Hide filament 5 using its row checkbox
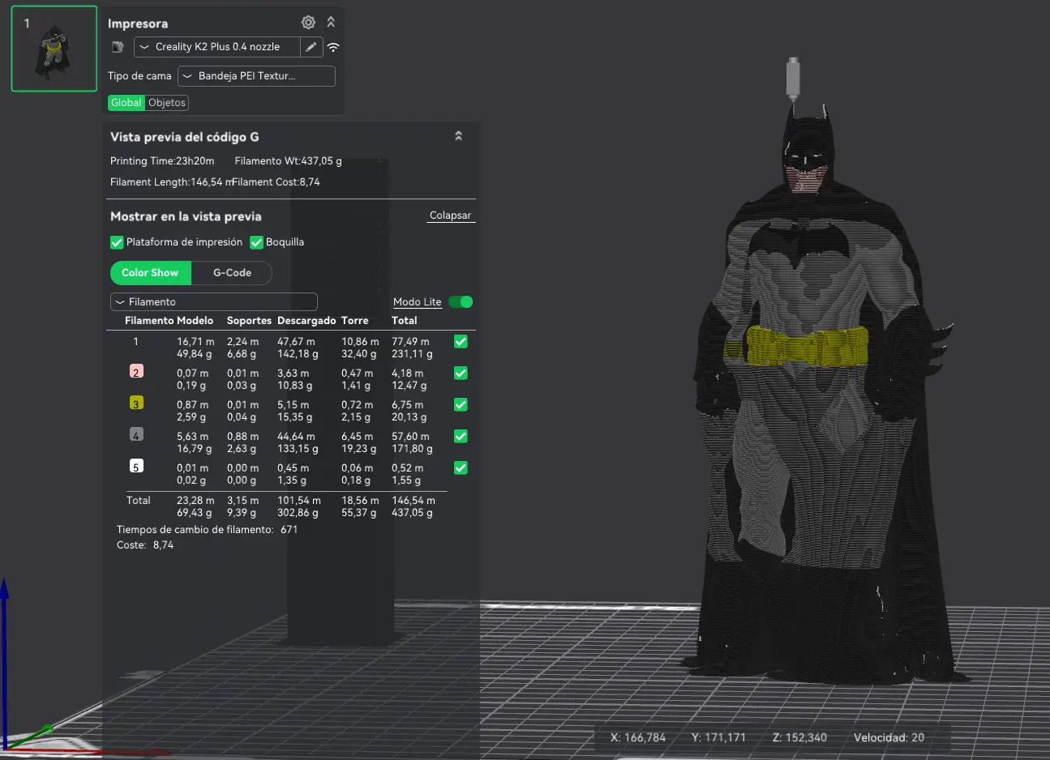Image resolution: width=1050 pixels, height=760 pixels. coord(461,468)
